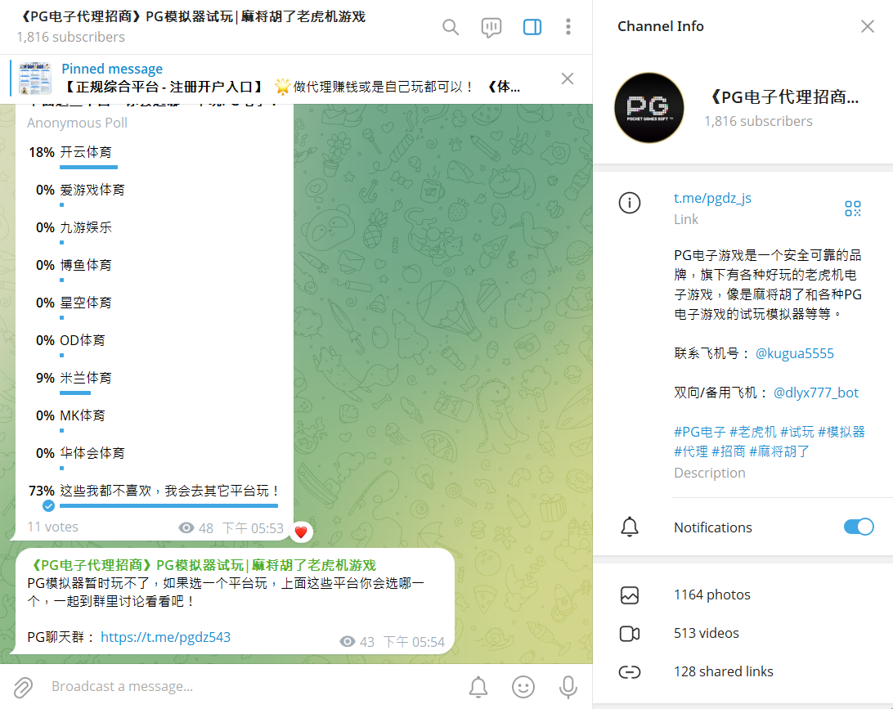Start voice recording with microphone icon
893x709 pixels.
[x=568, y=687]
